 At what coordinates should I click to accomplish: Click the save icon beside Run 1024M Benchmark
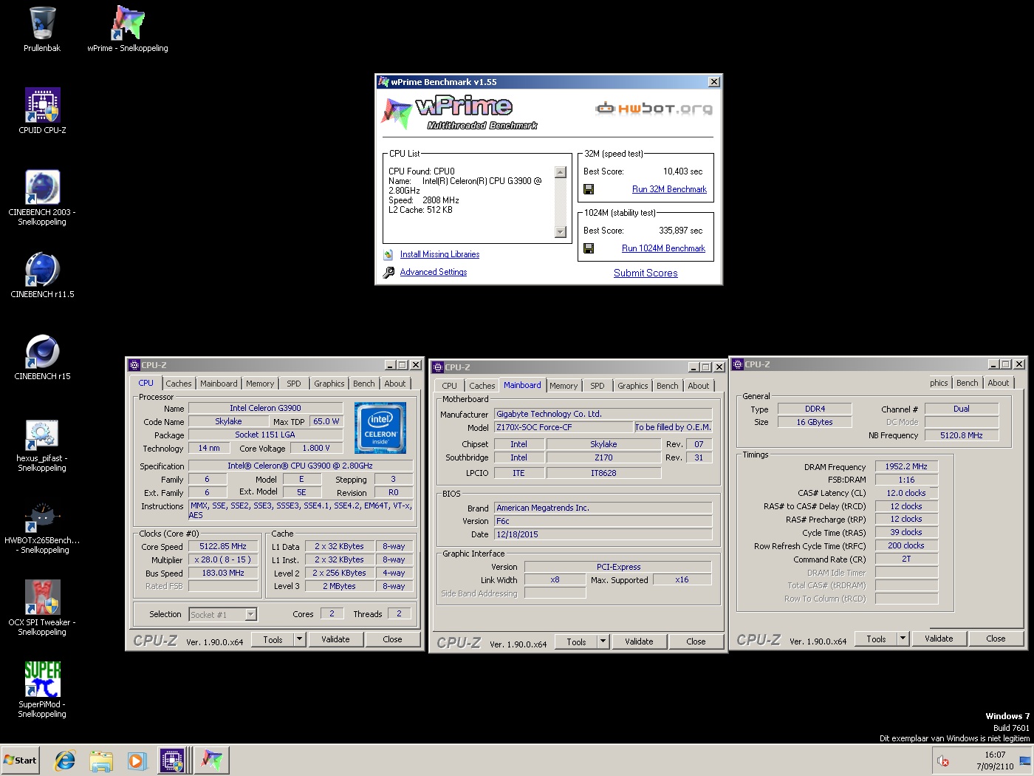(x=589, y=248)
